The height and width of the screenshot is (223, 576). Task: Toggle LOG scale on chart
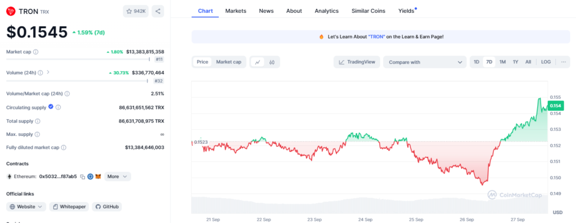pos(546,62)
